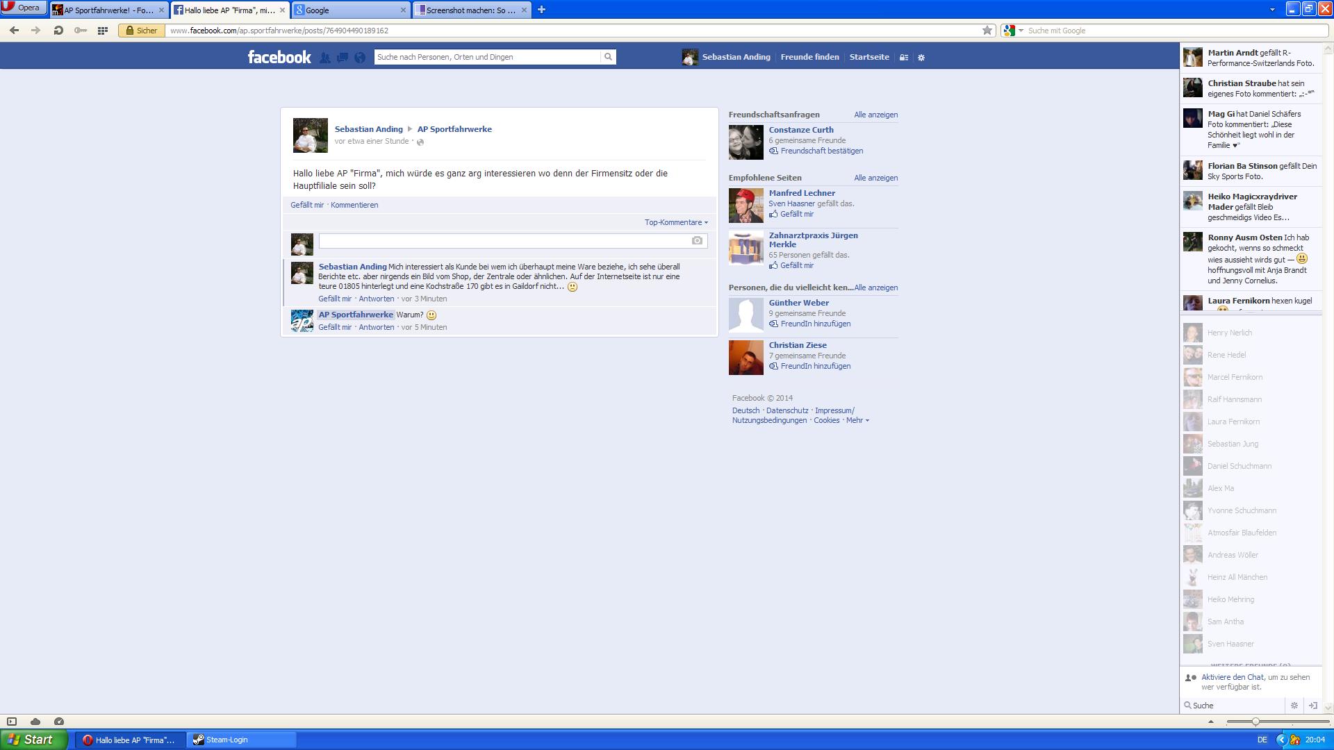Bookmark page with address bar star
This screenshot has height=750, width=1334.
click(x=987, y=31)
